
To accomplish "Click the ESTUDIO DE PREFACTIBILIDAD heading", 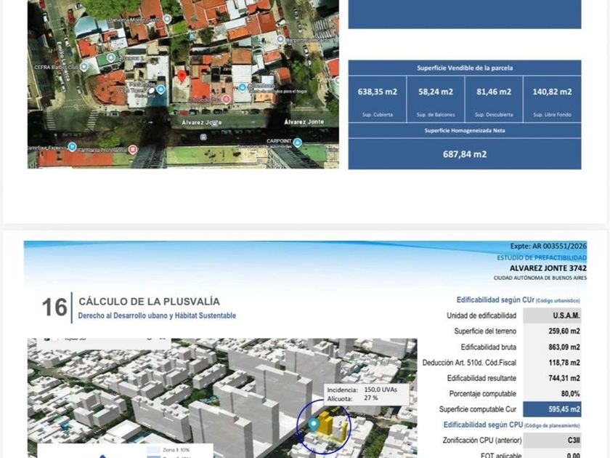I will click(542, 258).
